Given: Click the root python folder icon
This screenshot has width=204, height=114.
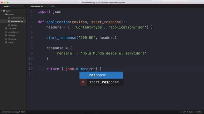Looking at the screenshot, I should click(x=4, y=11).
